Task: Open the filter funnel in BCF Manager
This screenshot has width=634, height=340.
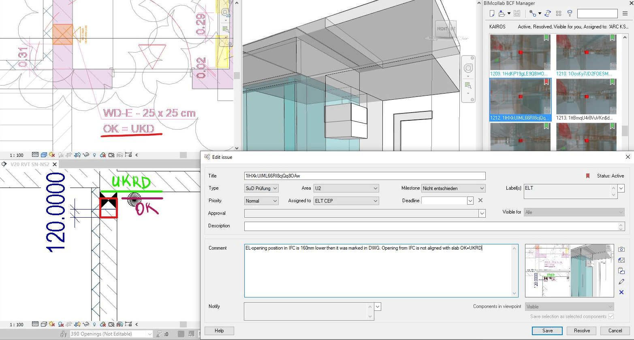Action: [x=570, y=14]
